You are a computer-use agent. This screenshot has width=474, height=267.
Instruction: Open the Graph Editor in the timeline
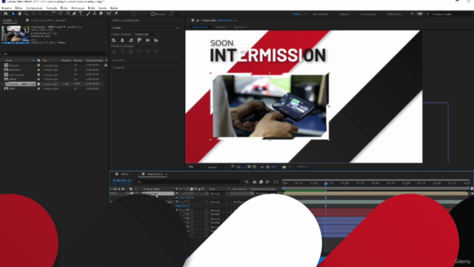point(276,182)
